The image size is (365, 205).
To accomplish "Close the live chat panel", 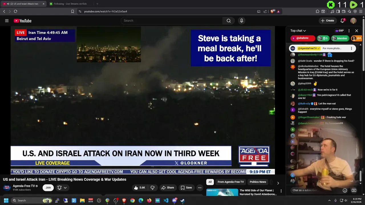I will [356, 31].
